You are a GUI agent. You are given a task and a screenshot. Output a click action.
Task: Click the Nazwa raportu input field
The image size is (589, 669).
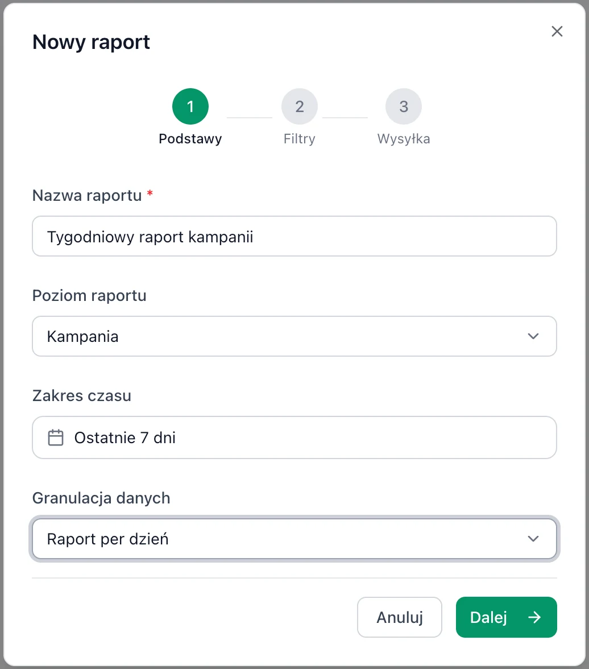point(294,237)
